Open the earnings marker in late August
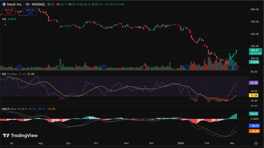The height and width of the screenshot is (148, 264). tap(59, 67)
